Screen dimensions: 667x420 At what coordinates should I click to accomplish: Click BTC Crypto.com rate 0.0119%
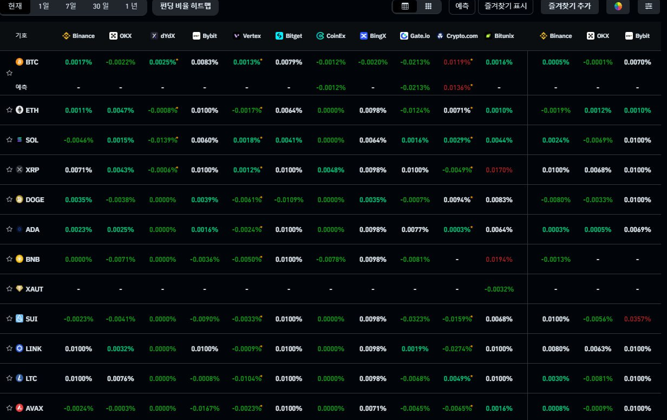[x=457, y=62]
